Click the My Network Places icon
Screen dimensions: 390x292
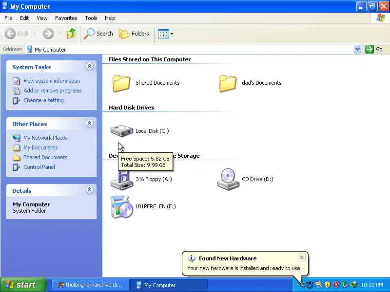click(17, 138)
